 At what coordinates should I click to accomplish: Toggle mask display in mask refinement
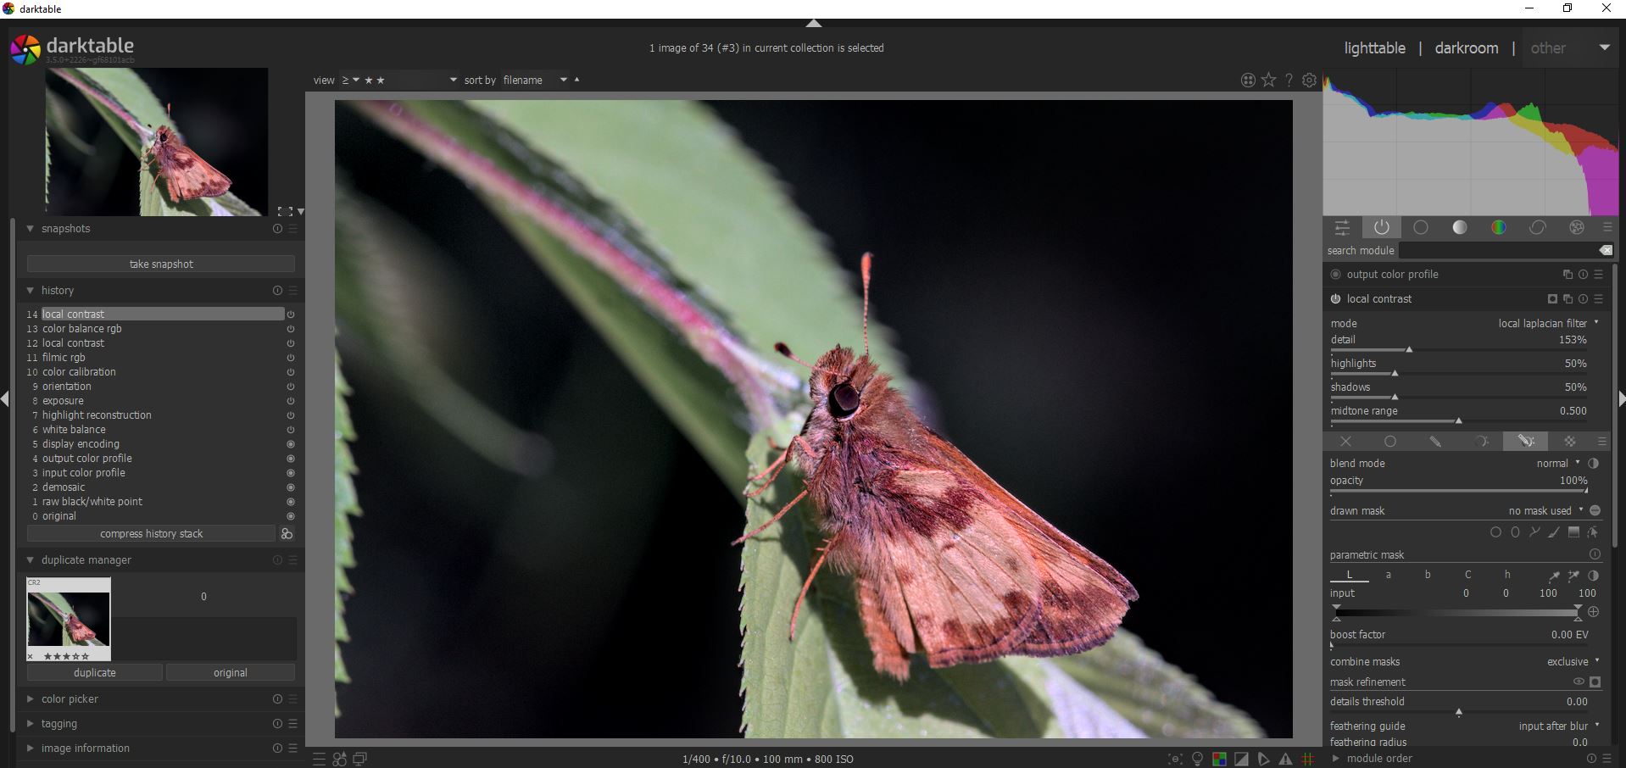[1595, 682]
